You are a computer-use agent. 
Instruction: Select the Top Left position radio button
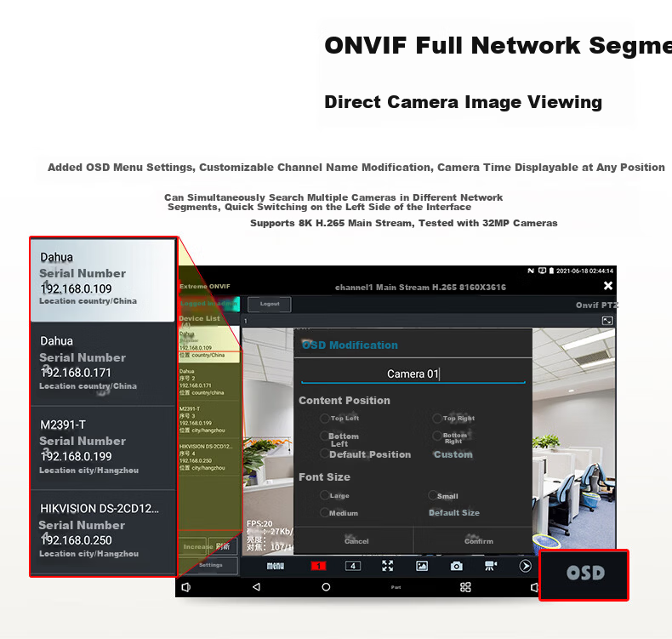click(x=324, y=418)
